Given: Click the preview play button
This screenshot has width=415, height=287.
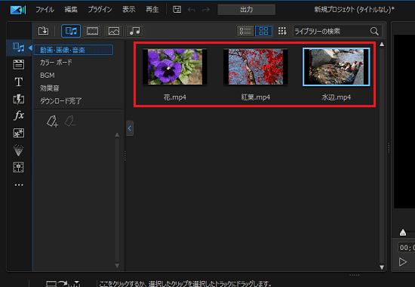Looking at the screenshot, I should click(403, 262).
